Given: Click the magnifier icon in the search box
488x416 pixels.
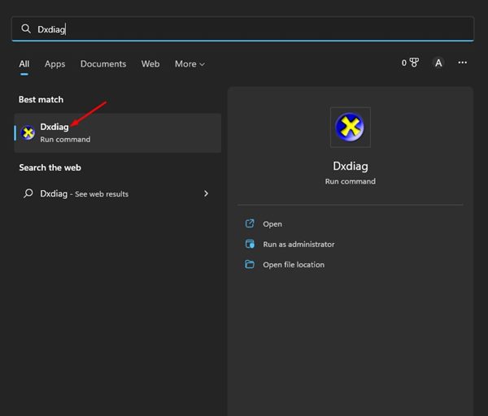Looking at the screenshot, I should [x=26, y=28].
